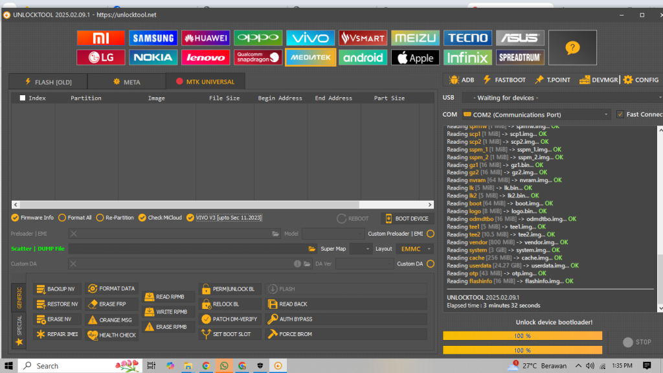
Task: Select the Samsung brand logo
Action: click(x=153, y=38)
